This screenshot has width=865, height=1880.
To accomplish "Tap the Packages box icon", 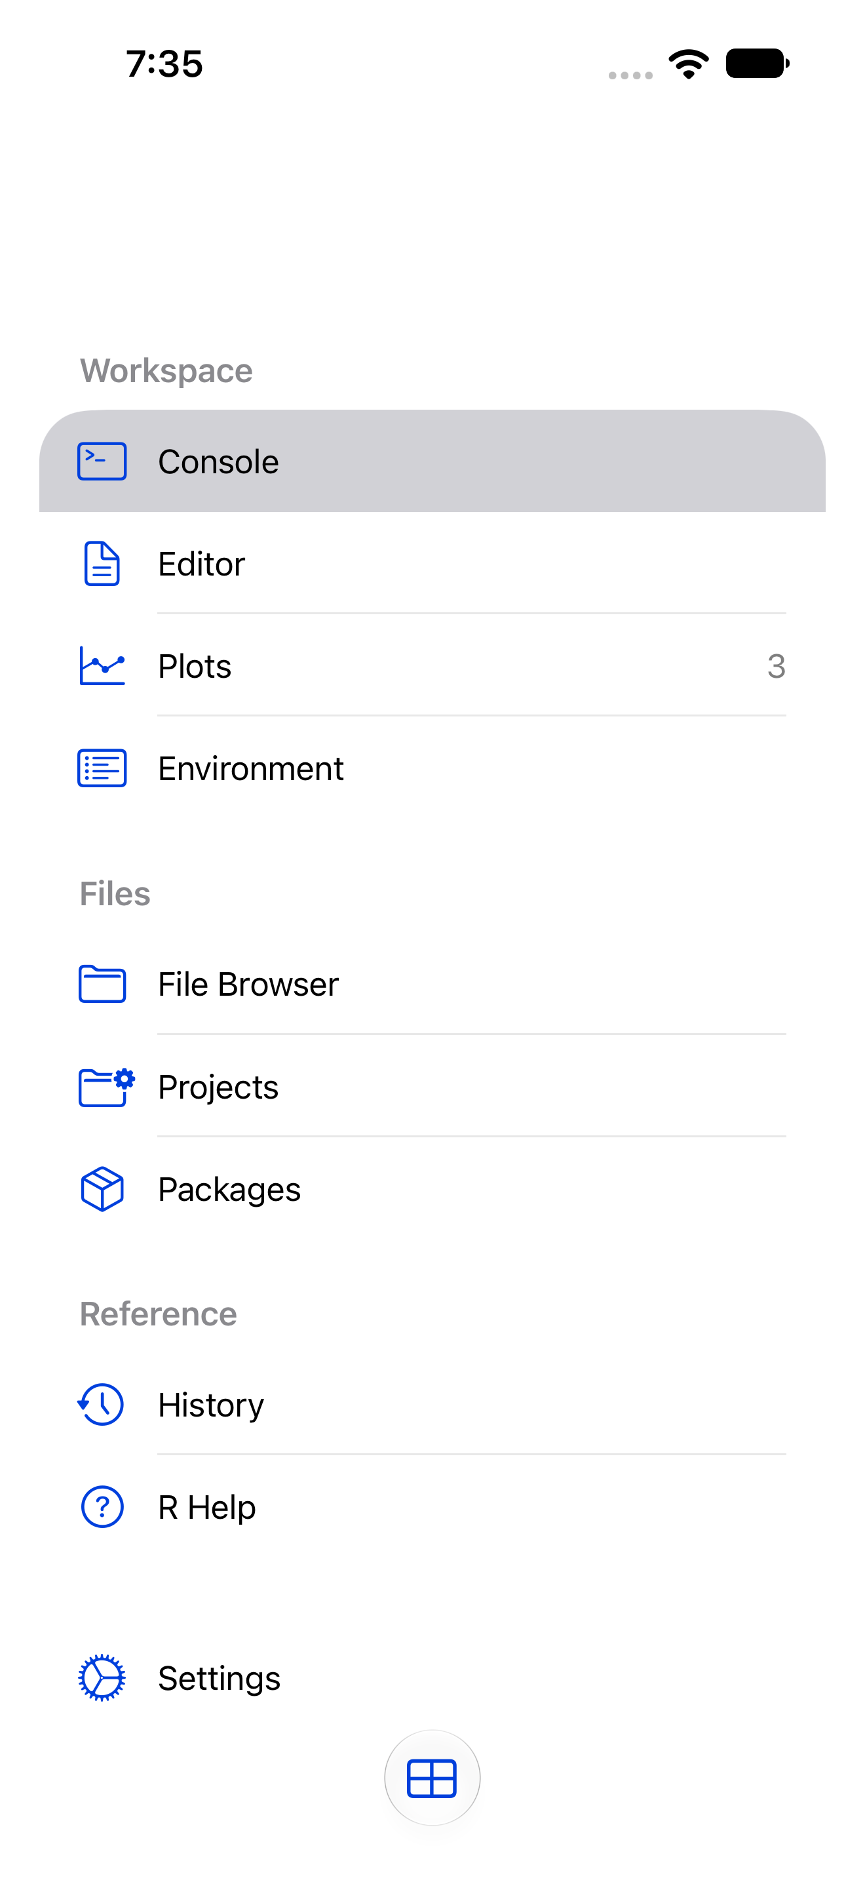I will pos(102,1189).
